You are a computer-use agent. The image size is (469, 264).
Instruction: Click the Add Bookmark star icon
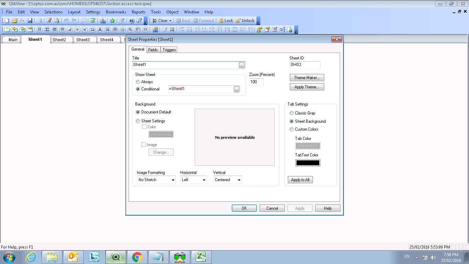(112, 21)
